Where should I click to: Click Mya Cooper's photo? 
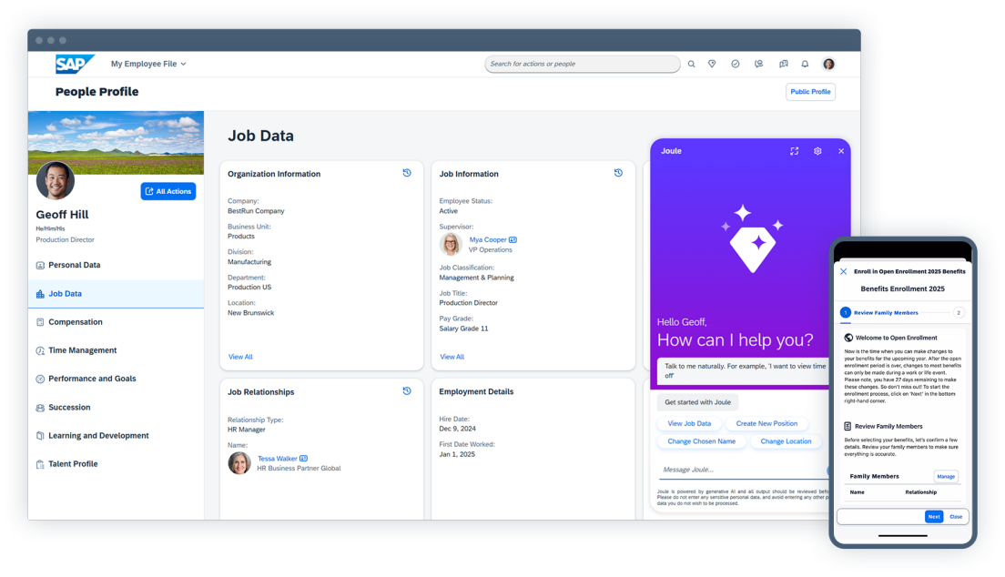[x=451, y=244]
